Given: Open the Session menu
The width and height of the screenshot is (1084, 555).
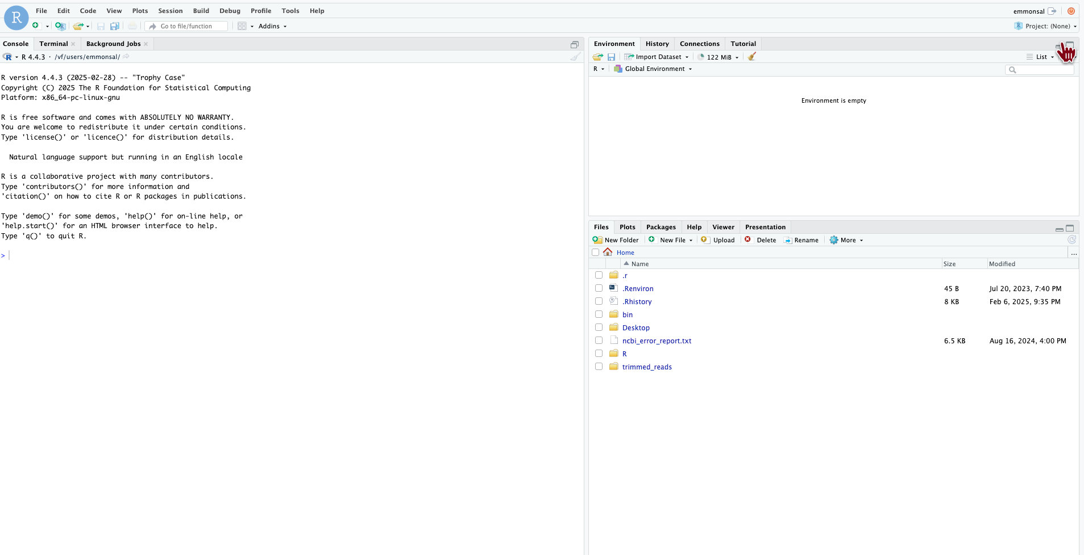Looking at the screenshot, I should pyautogui.click(x=170, y=10).
